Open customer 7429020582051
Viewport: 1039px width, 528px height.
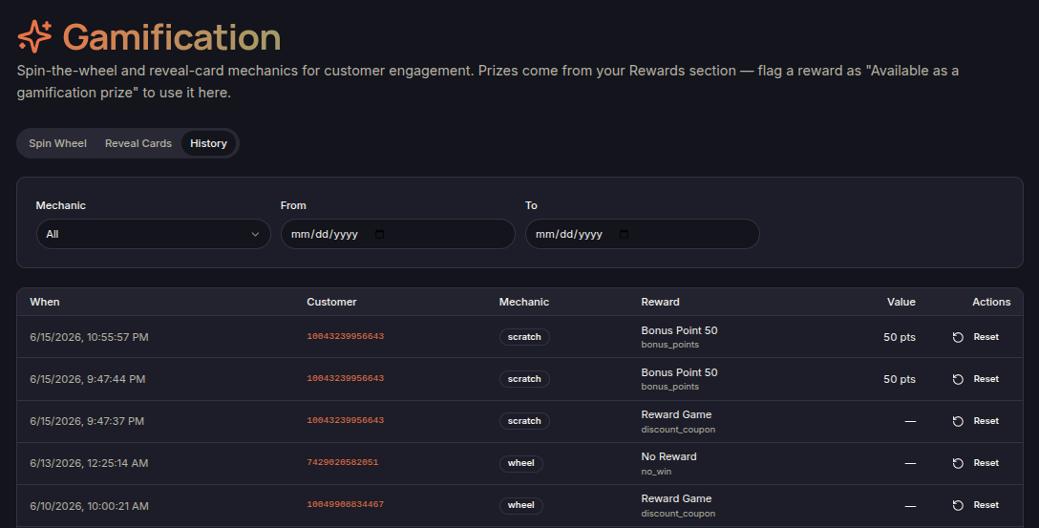click(x=343, y=462)
